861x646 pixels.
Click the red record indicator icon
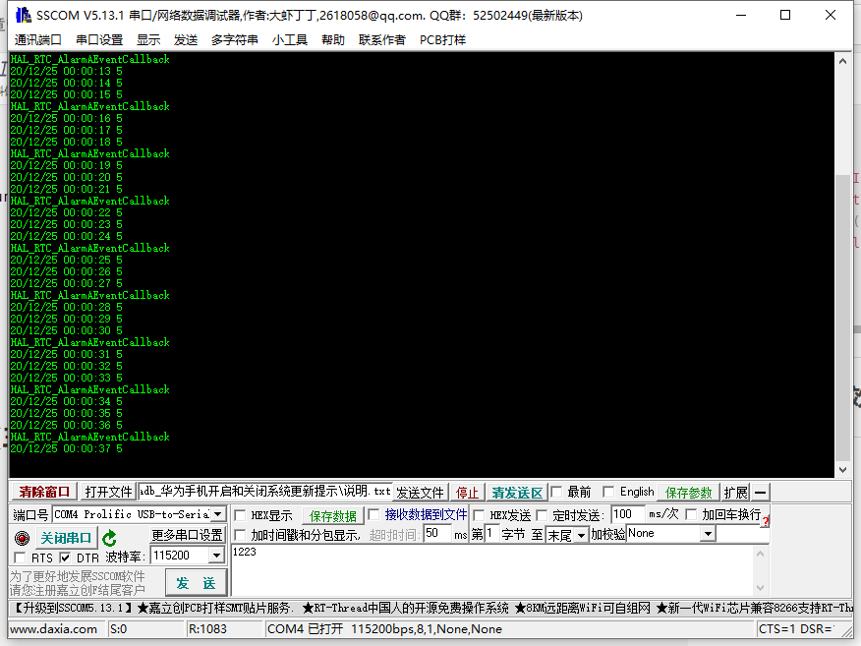click(22, 538)
